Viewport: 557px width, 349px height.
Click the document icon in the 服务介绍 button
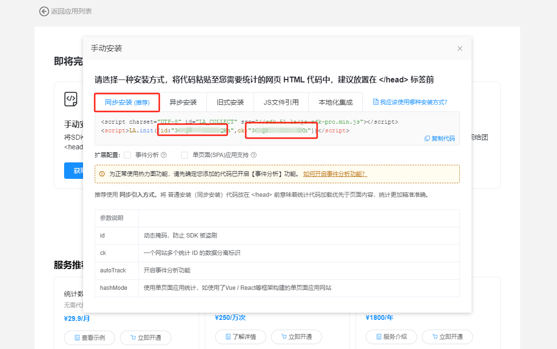point(379,336)
